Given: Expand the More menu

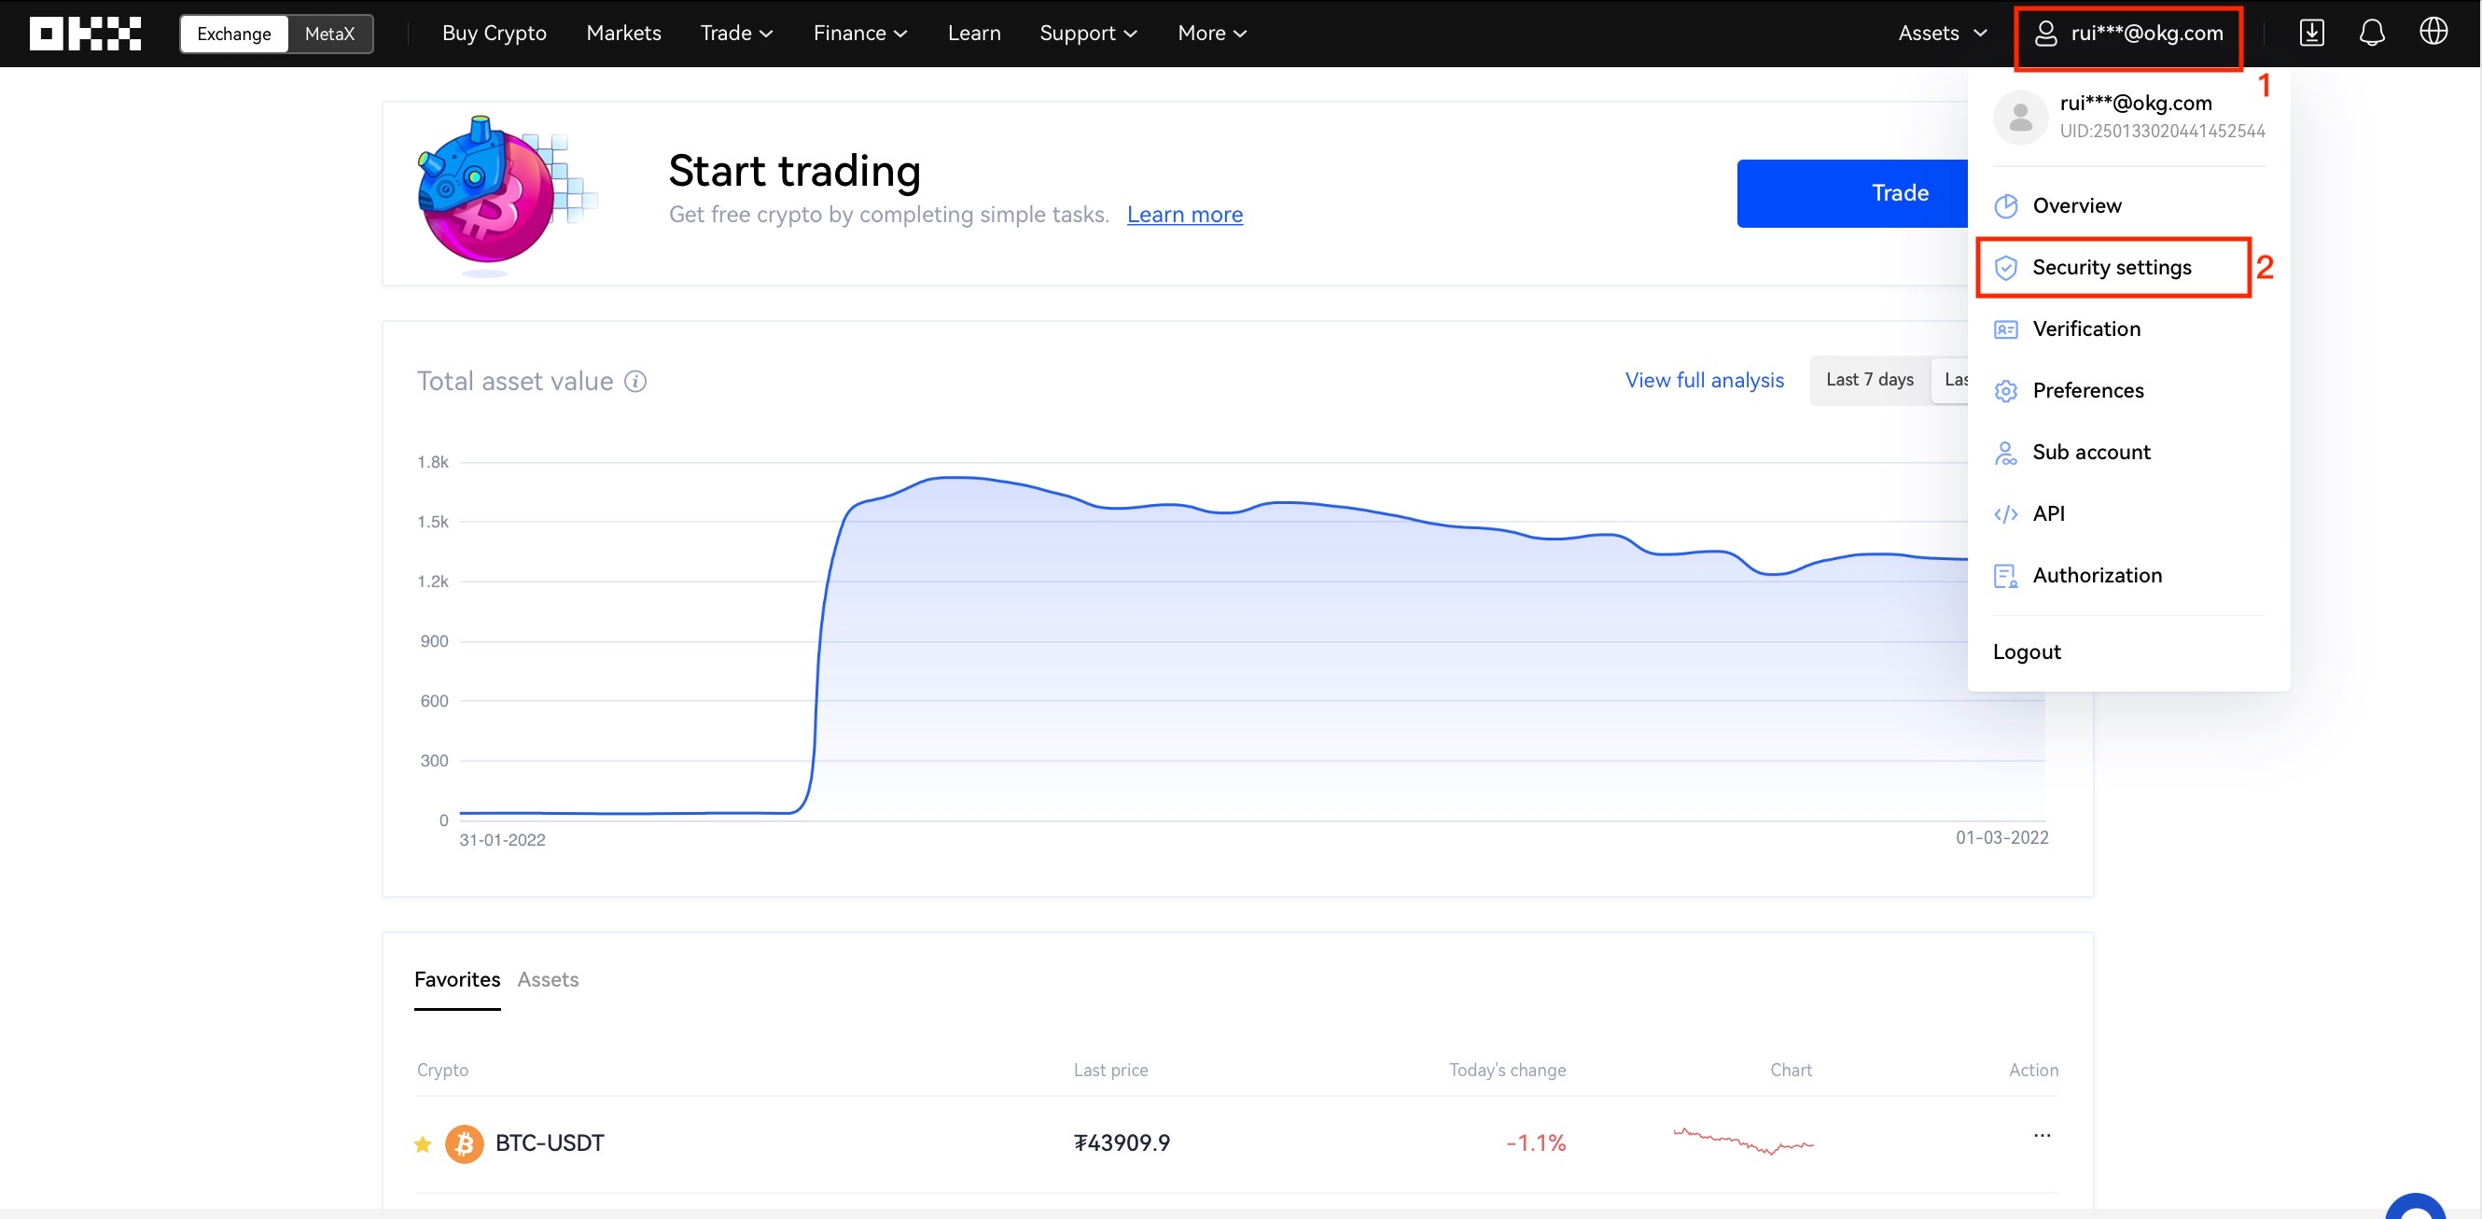Looking at the screenshot, I should pos(1212,33).
